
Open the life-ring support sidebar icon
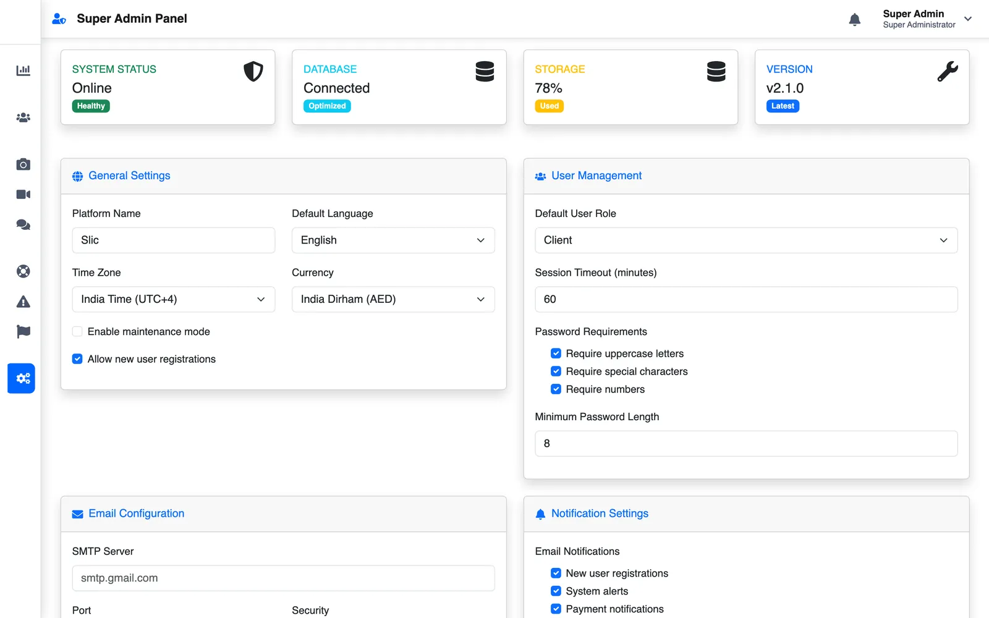[23, 271]
